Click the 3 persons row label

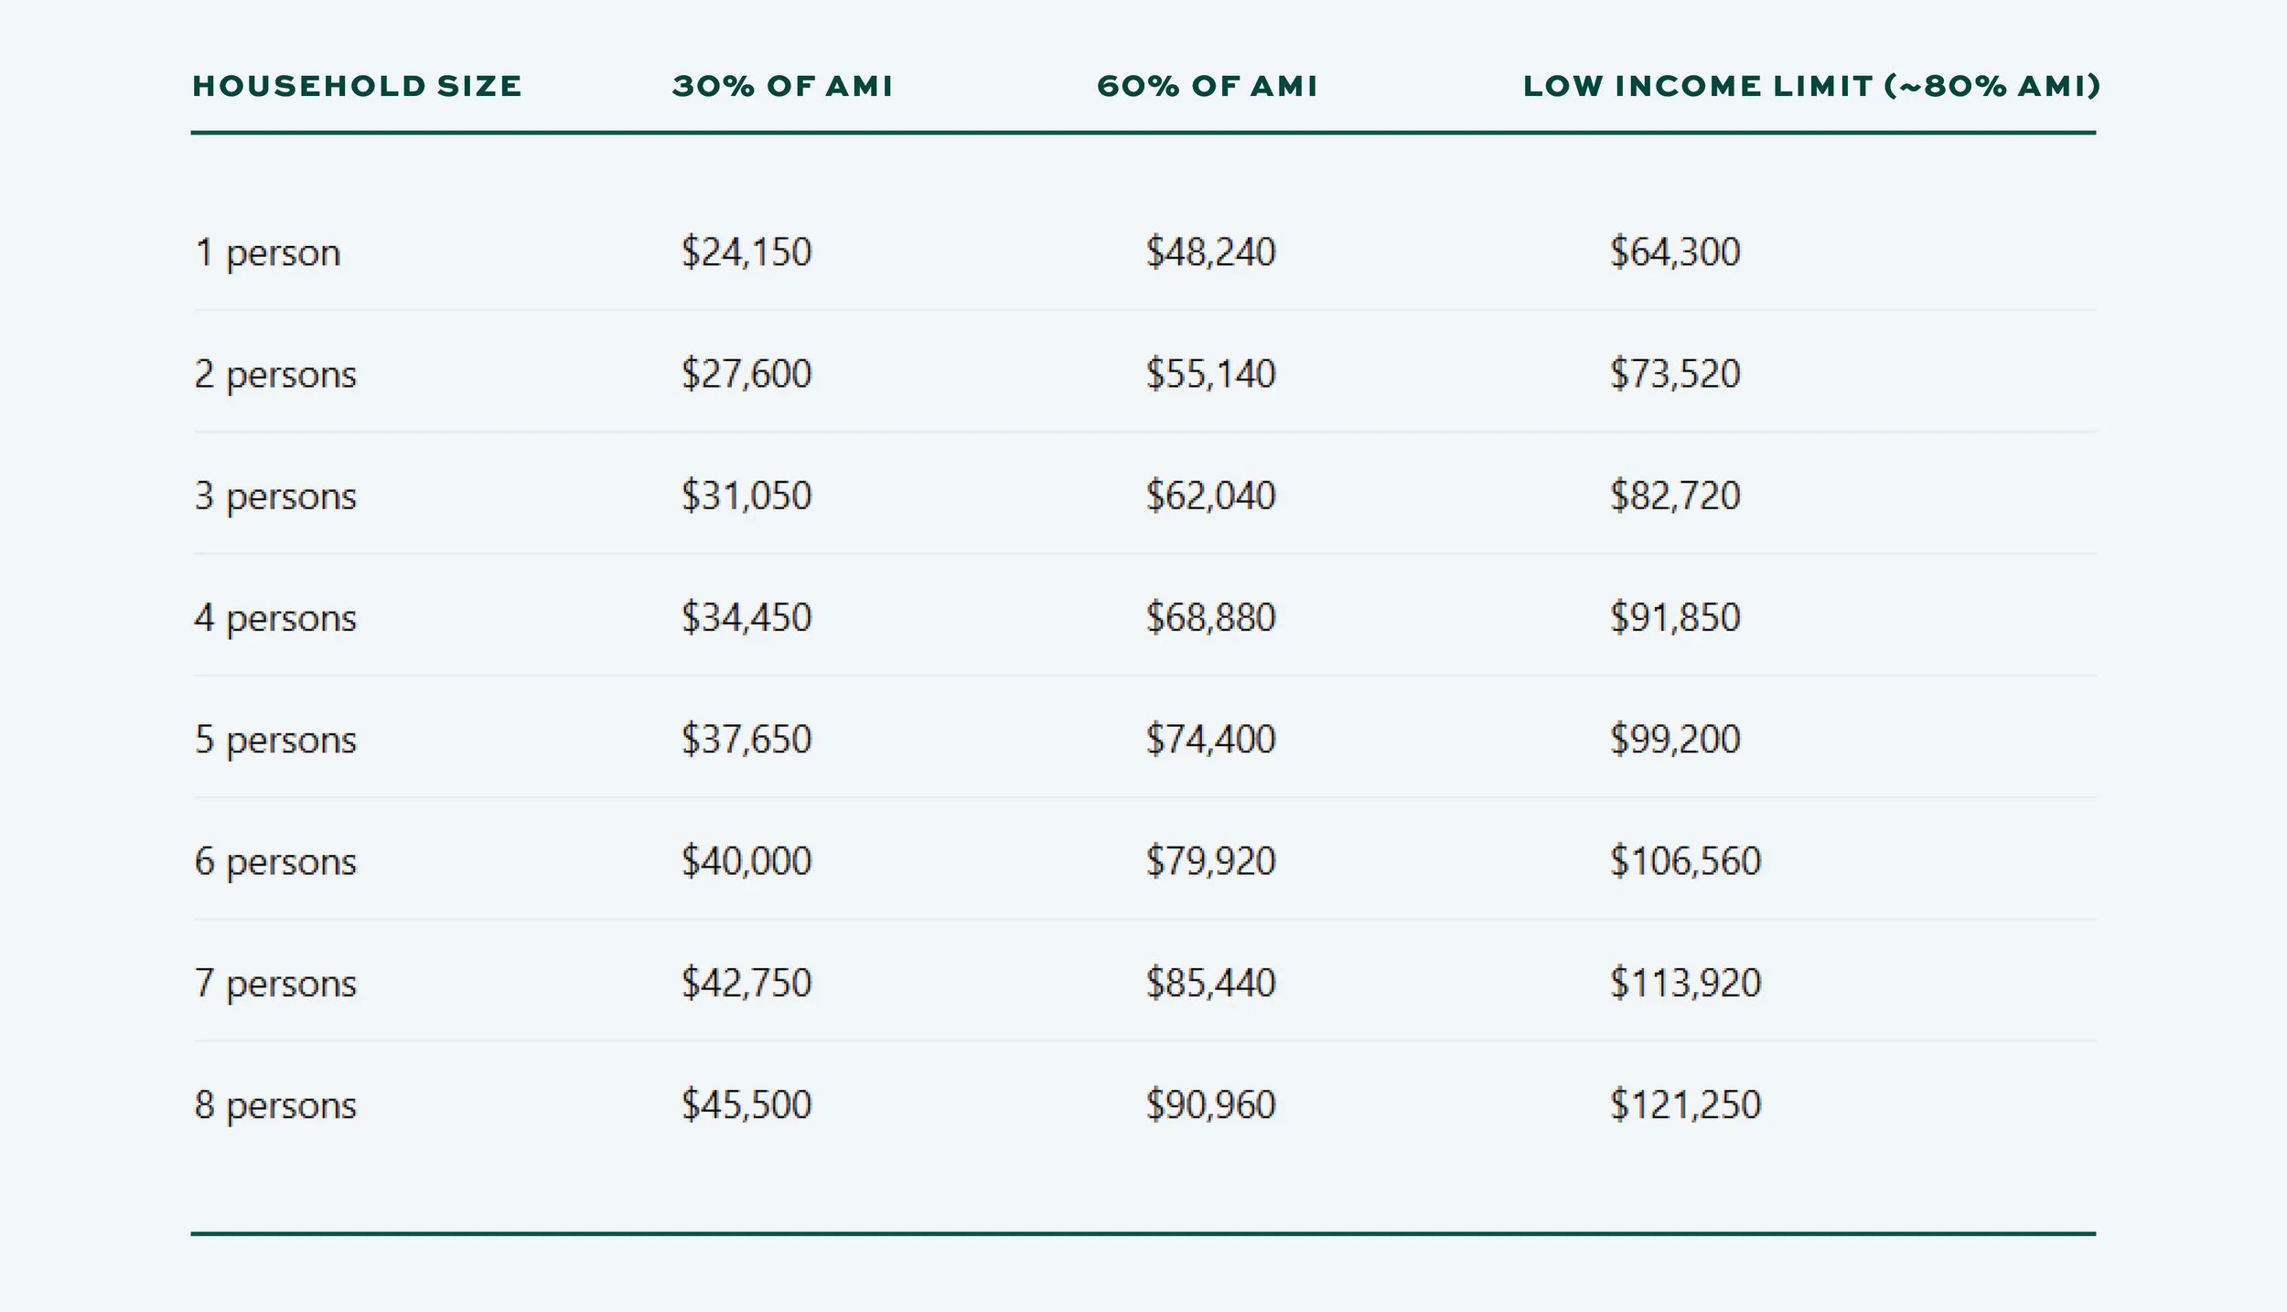pos(275,496)
